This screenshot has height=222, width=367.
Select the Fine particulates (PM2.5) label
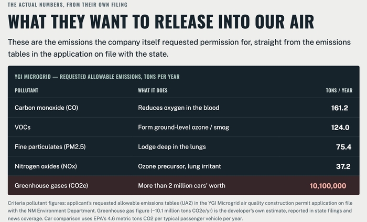[50, 147]
